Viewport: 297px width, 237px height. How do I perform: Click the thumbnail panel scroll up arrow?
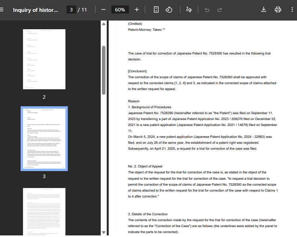click(x=103, y=24)
